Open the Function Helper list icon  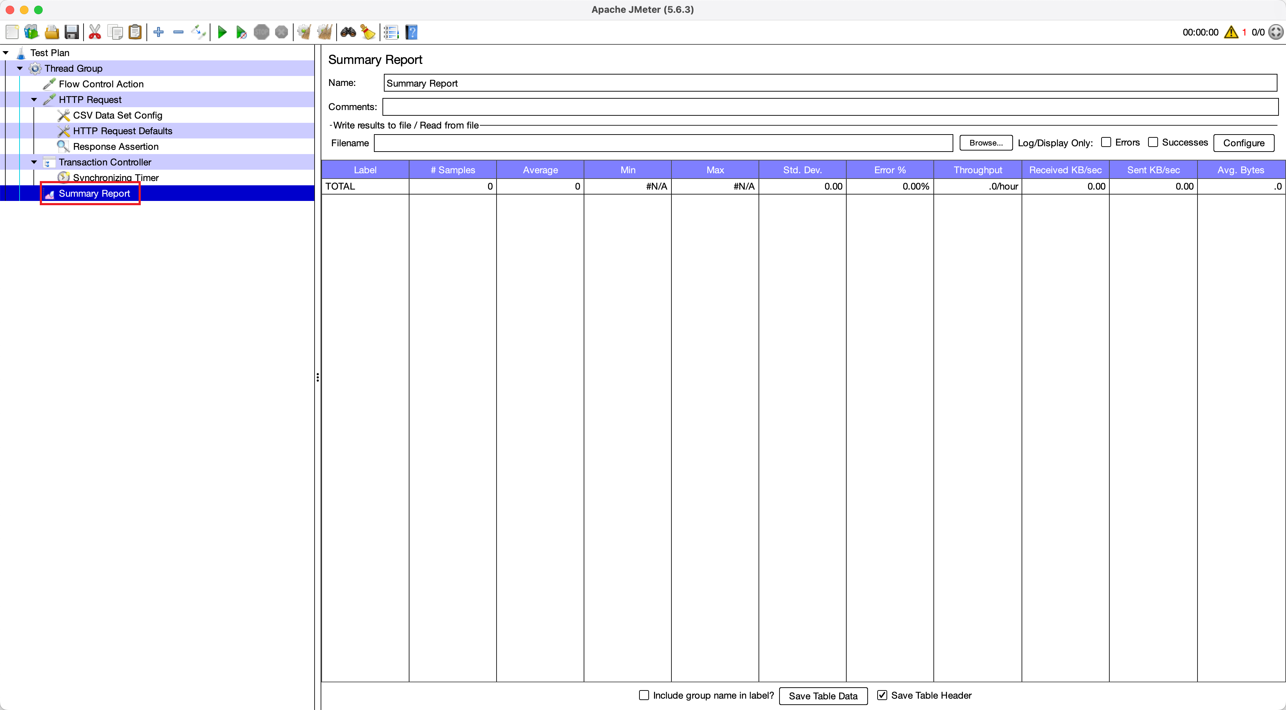click(391, 32)
